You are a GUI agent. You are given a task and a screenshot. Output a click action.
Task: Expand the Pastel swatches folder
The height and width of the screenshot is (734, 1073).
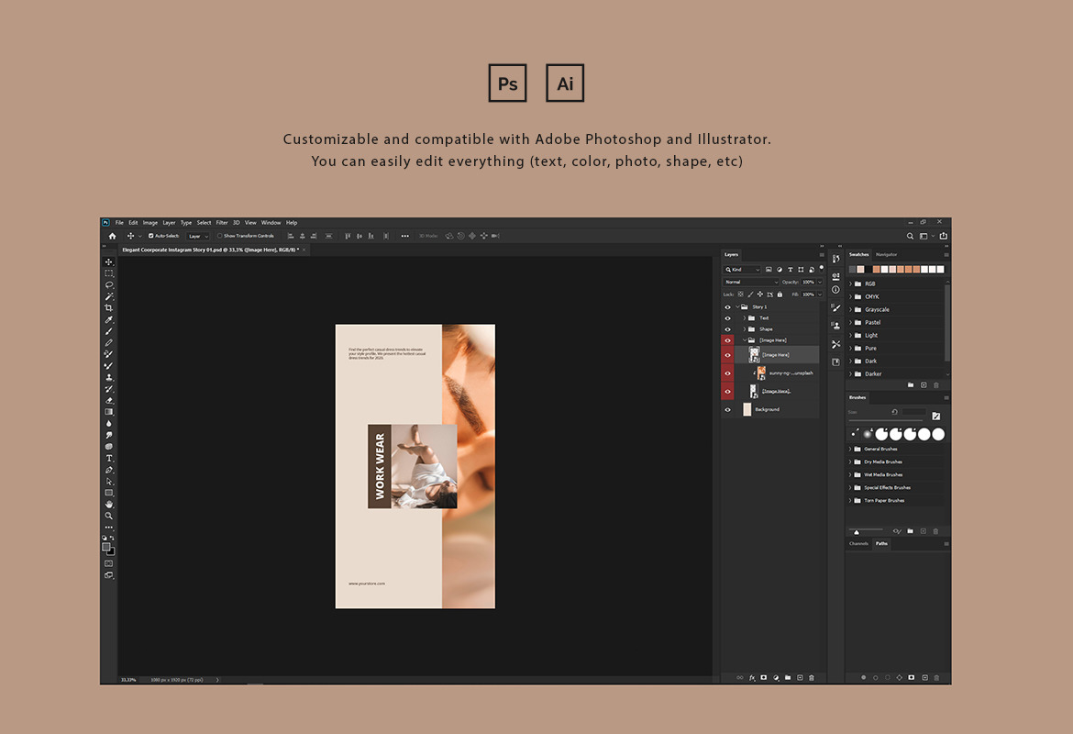click(x=850, y=322)
